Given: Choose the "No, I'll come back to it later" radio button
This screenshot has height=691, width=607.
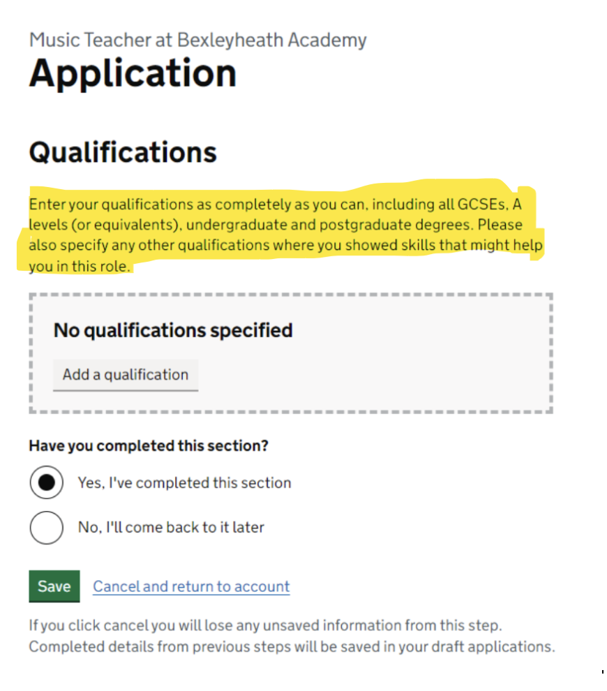Looking at the screenshot, I should tap(47, 528).
